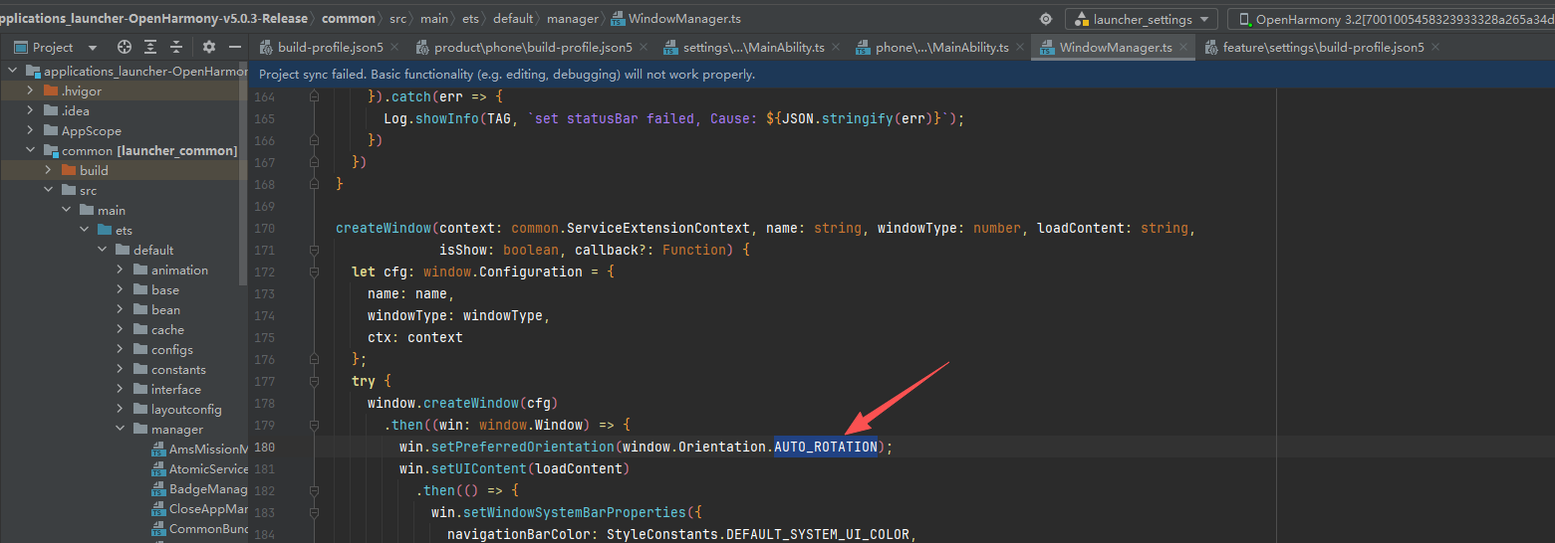Click the orange build folder icon

(x=69, y=170)
